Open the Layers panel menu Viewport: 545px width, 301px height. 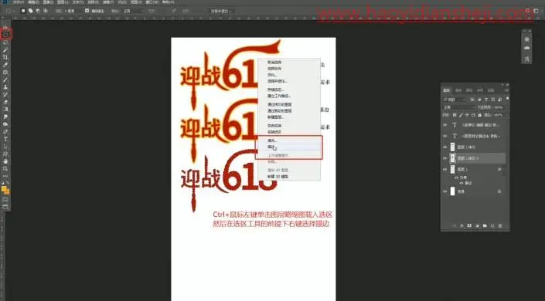pyautogui.click(x=506, y=90)
